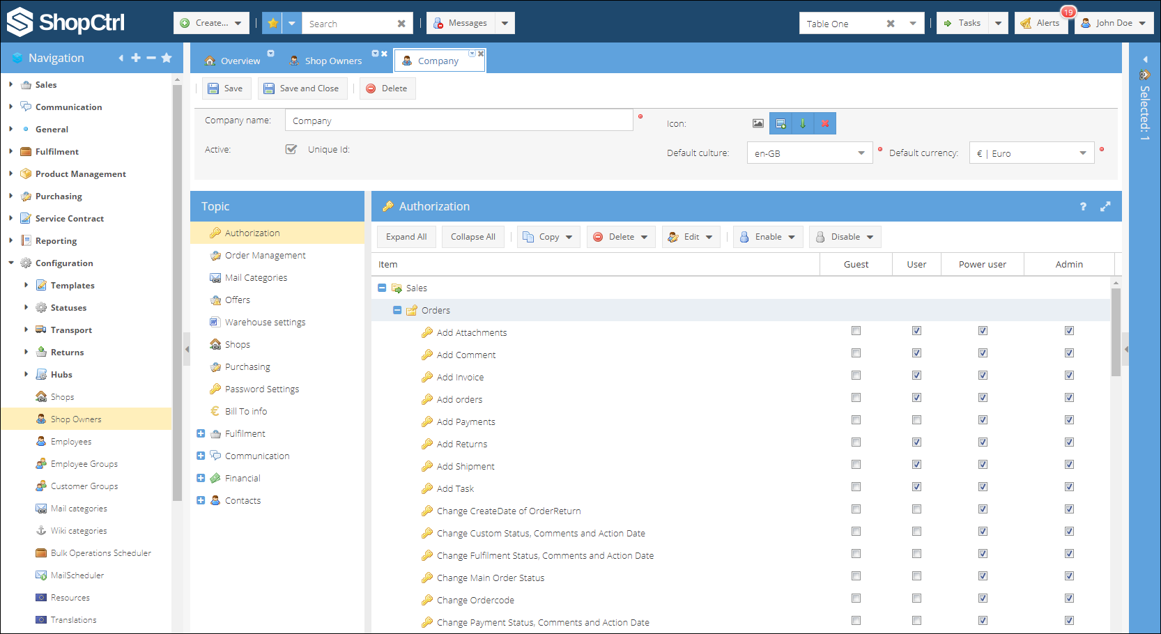Click the favorites star icon in top bar
The width and height of the screenshot is (1161, 634).
(272, 23)
